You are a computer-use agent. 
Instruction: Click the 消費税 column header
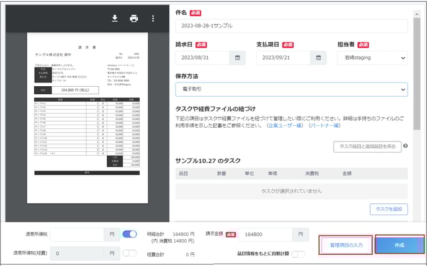point(312,174)
